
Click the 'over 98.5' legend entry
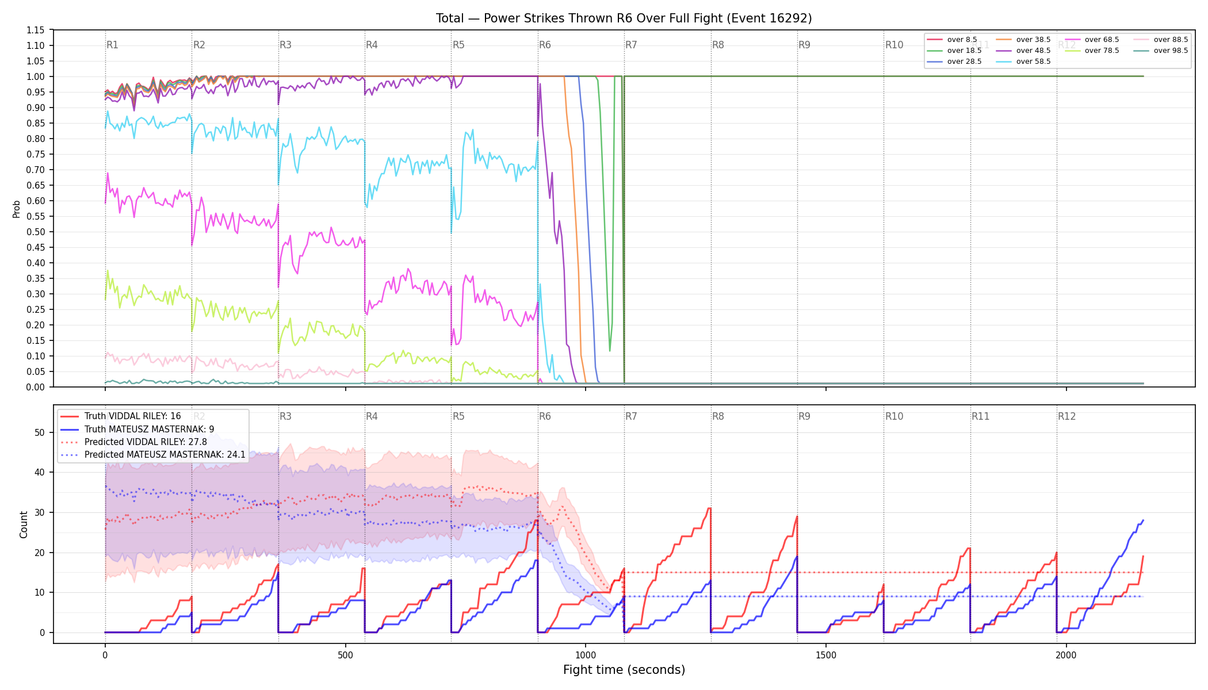pos(1161,51)
